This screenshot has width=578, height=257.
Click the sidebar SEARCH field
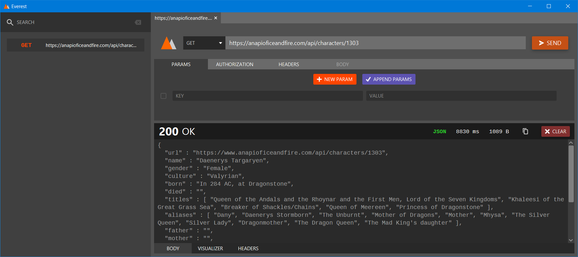74,22
